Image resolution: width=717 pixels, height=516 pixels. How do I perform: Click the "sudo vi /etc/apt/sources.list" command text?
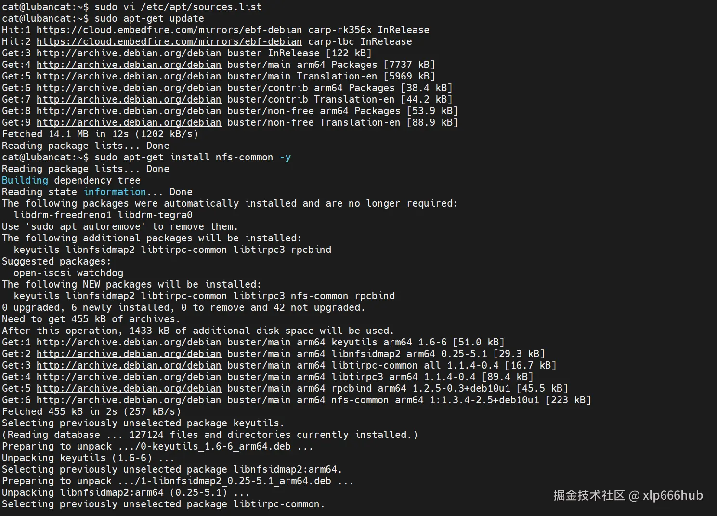point(178,7)
